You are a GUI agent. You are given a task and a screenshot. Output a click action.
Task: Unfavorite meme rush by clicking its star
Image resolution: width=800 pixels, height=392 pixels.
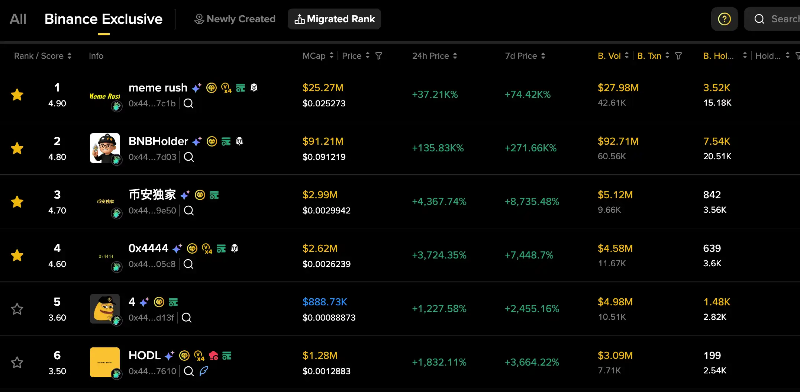[x=17, y=95]
